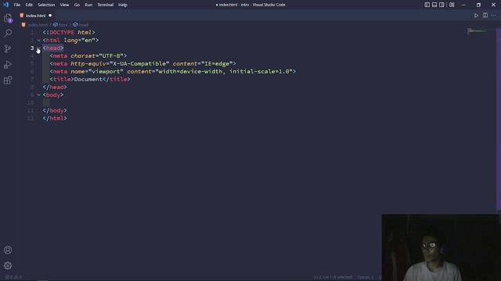
Task: Open the Terminal menu
Action: click(106, 5)
